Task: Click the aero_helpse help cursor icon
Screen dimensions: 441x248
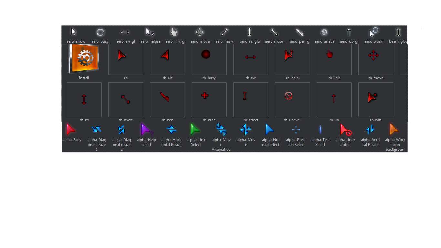Action: point(150,32)
